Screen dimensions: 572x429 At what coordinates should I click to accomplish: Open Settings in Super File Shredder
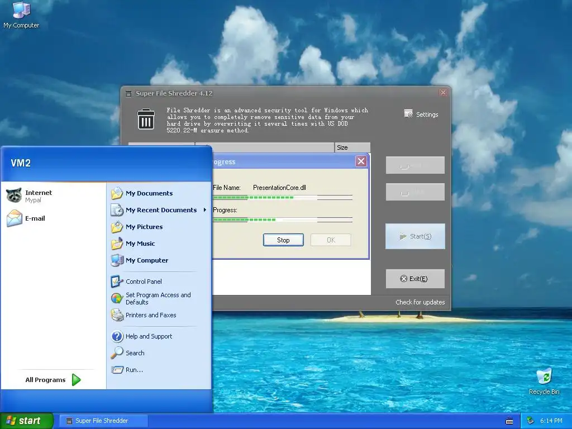tap(421, 114)
